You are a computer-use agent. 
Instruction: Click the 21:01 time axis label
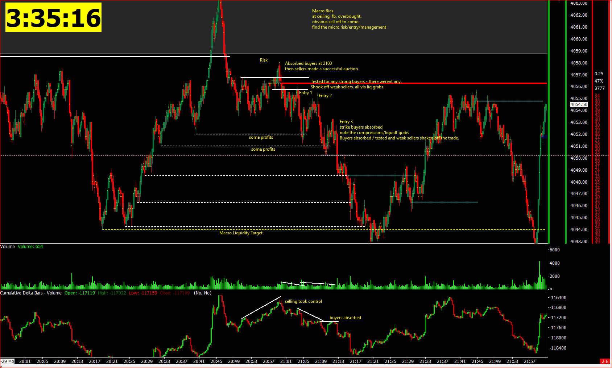[x=286, y=361]
